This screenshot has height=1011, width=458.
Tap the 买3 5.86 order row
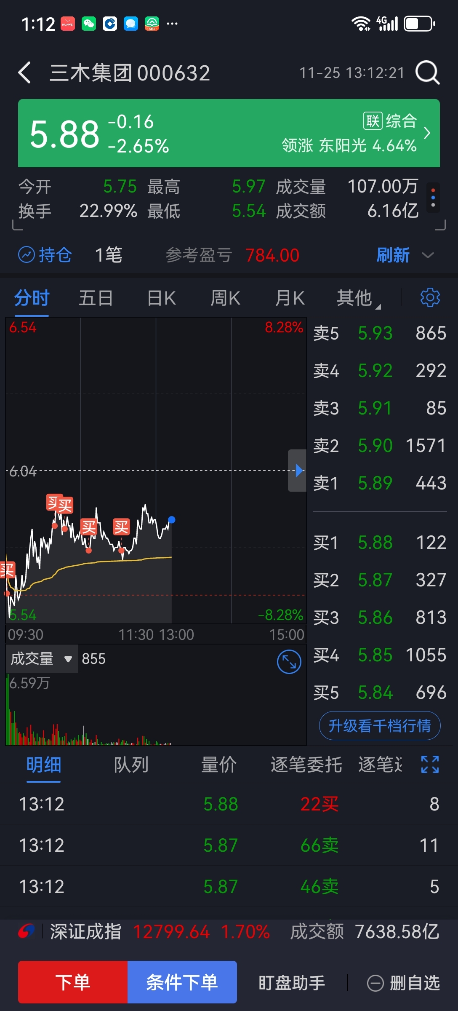click(x=380, y=618)
